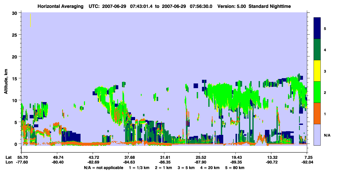
Task: Click the 'N/A = not applicable' caption
Action: [x=104, y=168]
